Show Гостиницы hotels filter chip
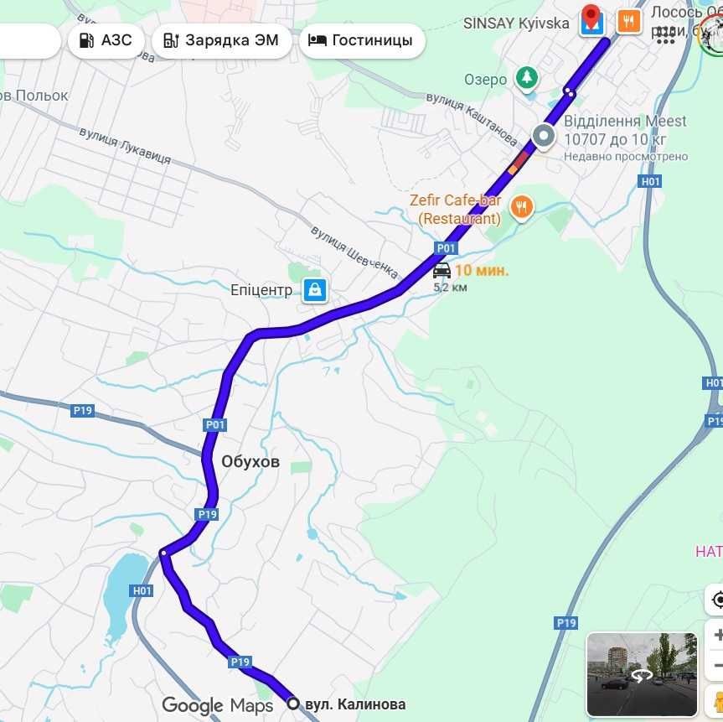723x722 pixels. [x=362, y=40]
